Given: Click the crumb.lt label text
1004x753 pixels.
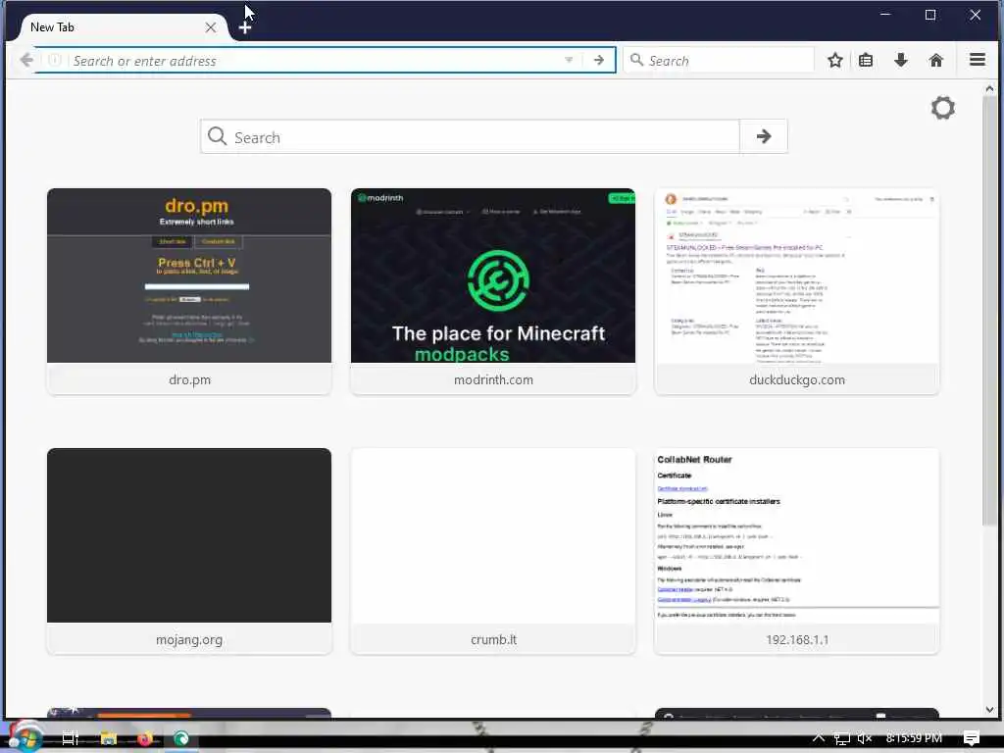Looking at the screenshot, I should click(x=493, y=639).
